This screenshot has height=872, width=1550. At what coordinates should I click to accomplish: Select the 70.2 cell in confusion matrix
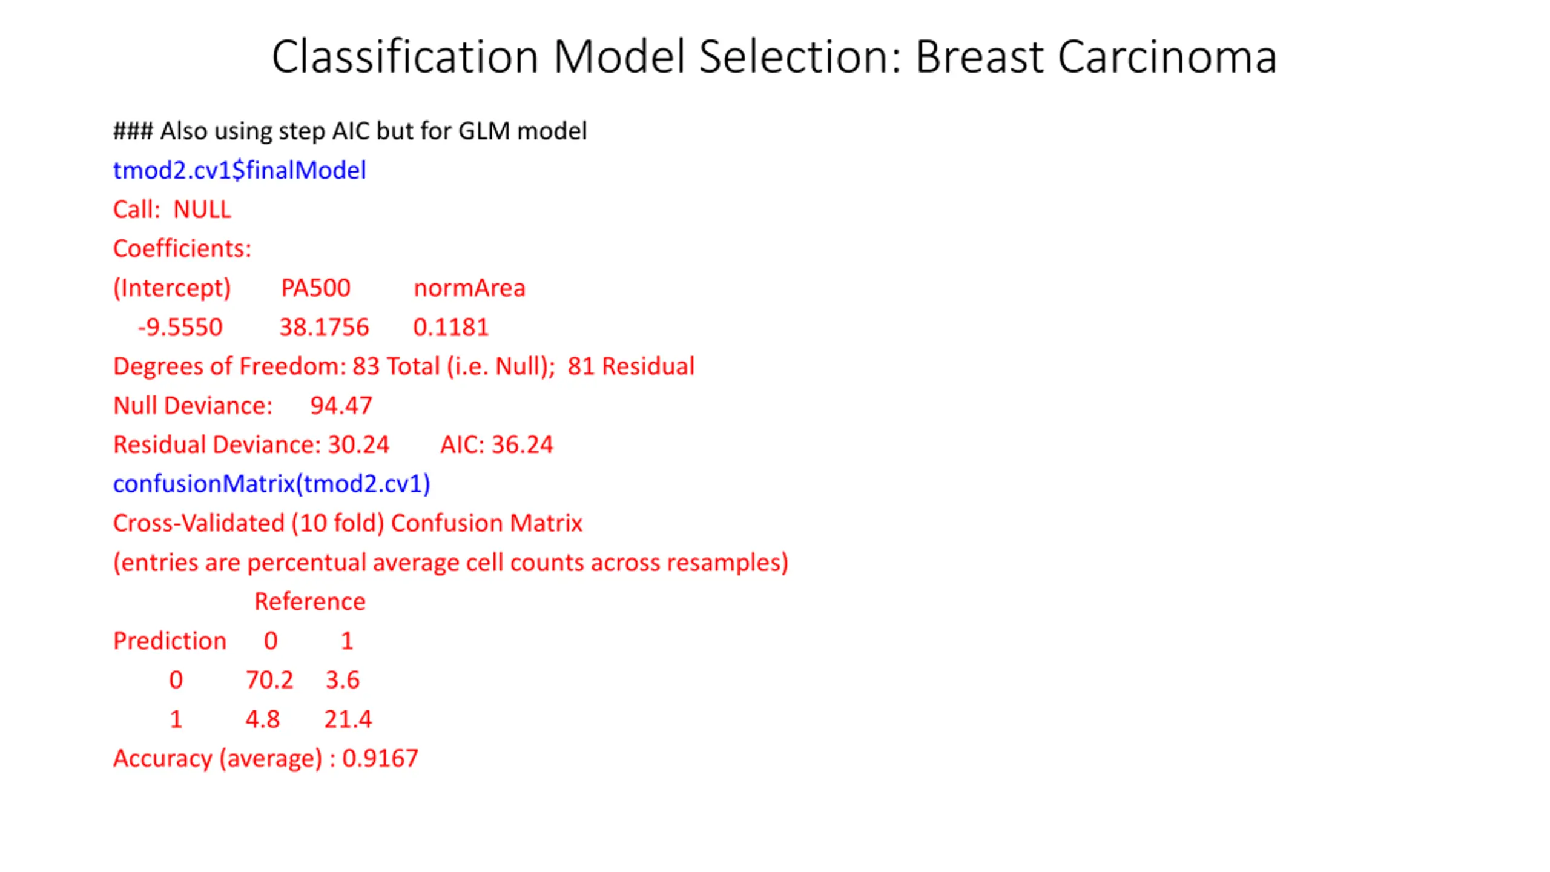coord(269,680)
